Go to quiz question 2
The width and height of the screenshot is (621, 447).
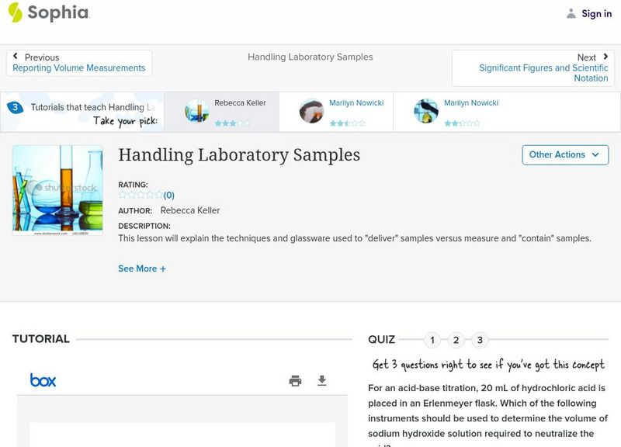pos(456,340)
